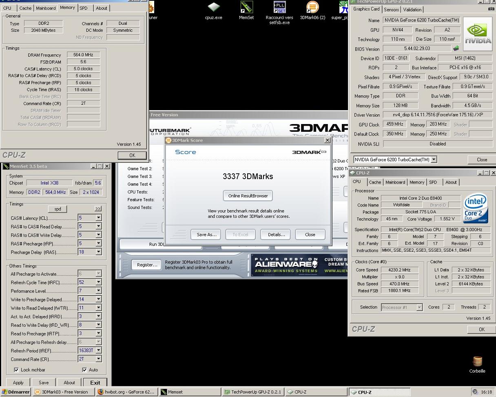Open Performance Level dropdown
Viewport: 496px width, 397px height.
pos(98,291)
